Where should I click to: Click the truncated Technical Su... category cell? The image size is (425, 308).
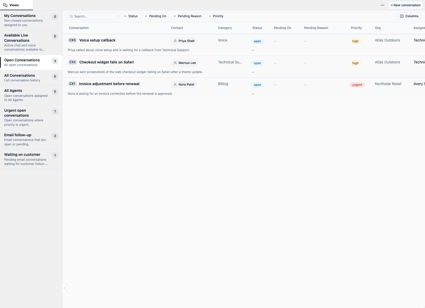[x=230, y=62]
